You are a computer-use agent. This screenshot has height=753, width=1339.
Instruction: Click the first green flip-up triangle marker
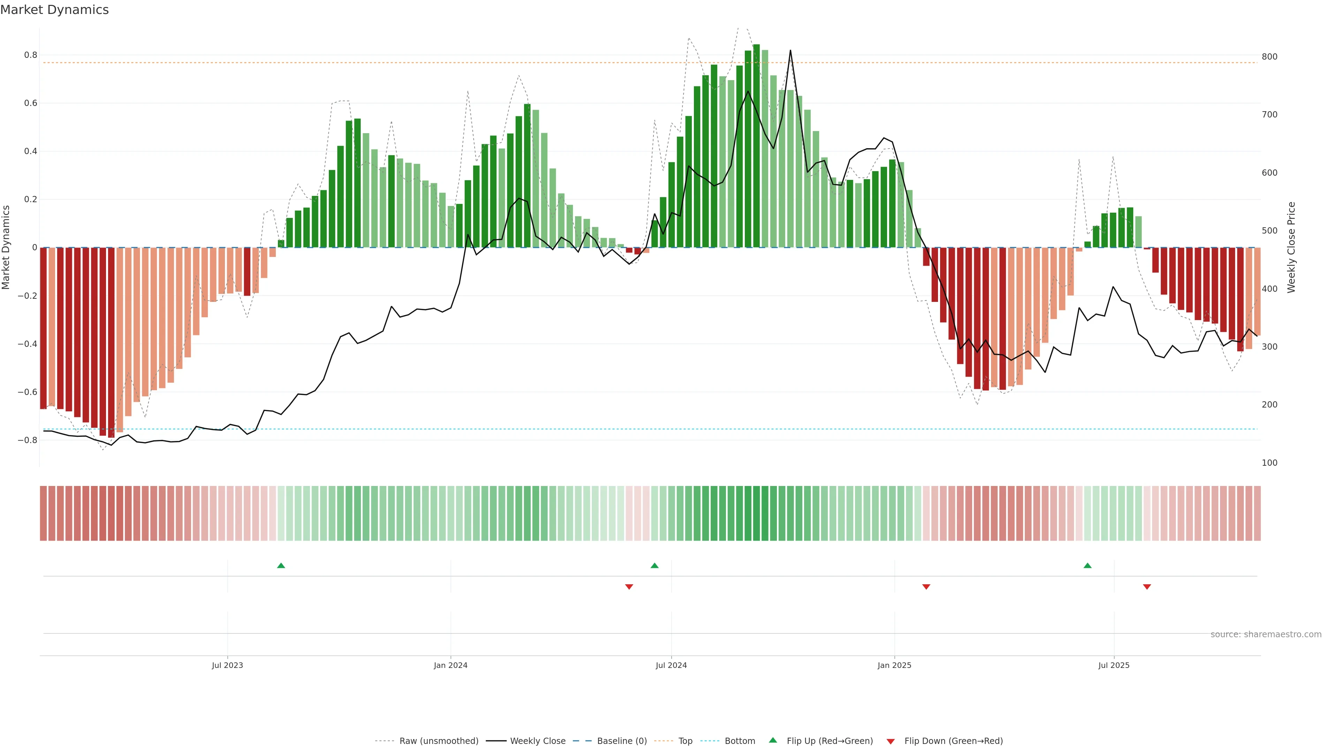click(x=281, y=565)
